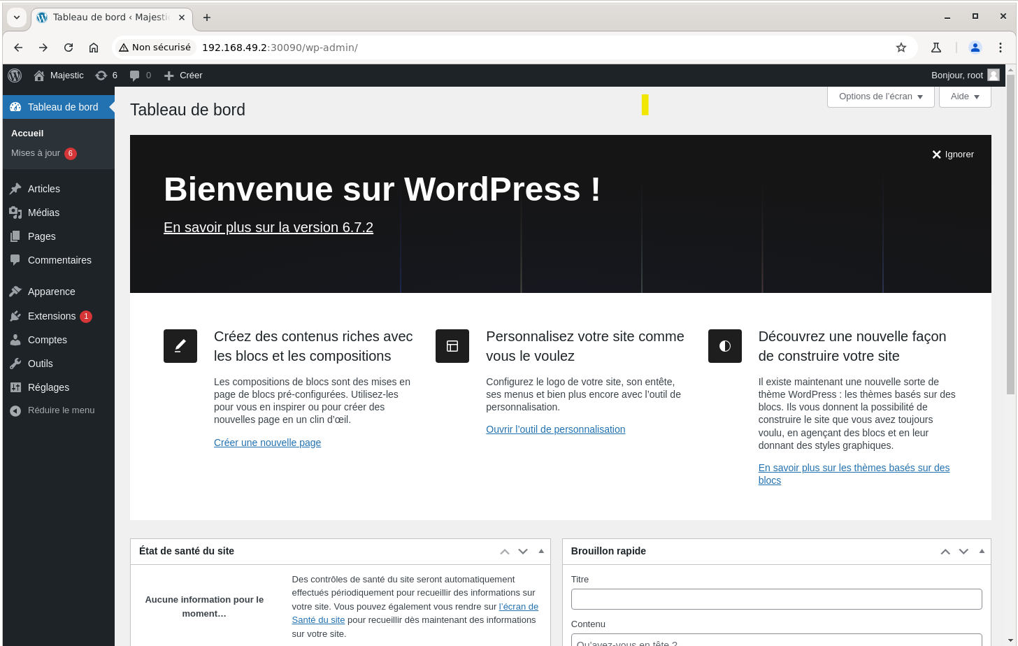Image resolution: width=1018 pixels, height=646 pixels.
Task: Open the Extensions menu label
Action: (x=52, y=316)
